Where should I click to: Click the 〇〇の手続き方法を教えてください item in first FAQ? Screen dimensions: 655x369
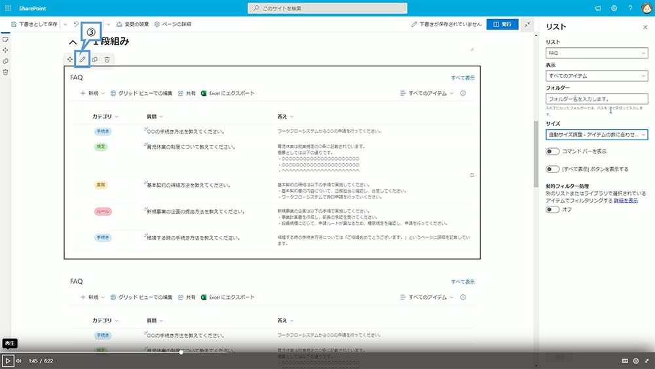[x=185, y=131]
